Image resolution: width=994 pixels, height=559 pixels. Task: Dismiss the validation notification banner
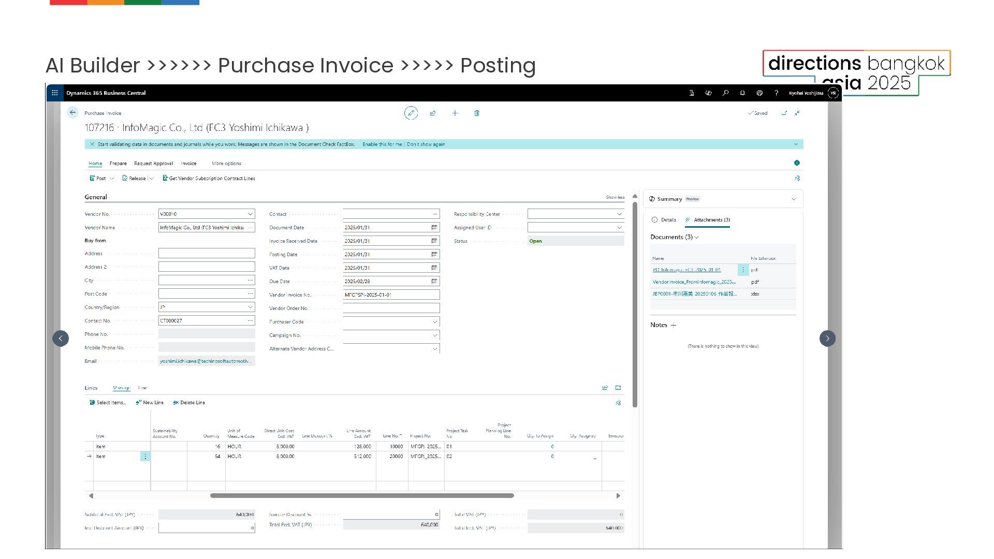[92, 144]
